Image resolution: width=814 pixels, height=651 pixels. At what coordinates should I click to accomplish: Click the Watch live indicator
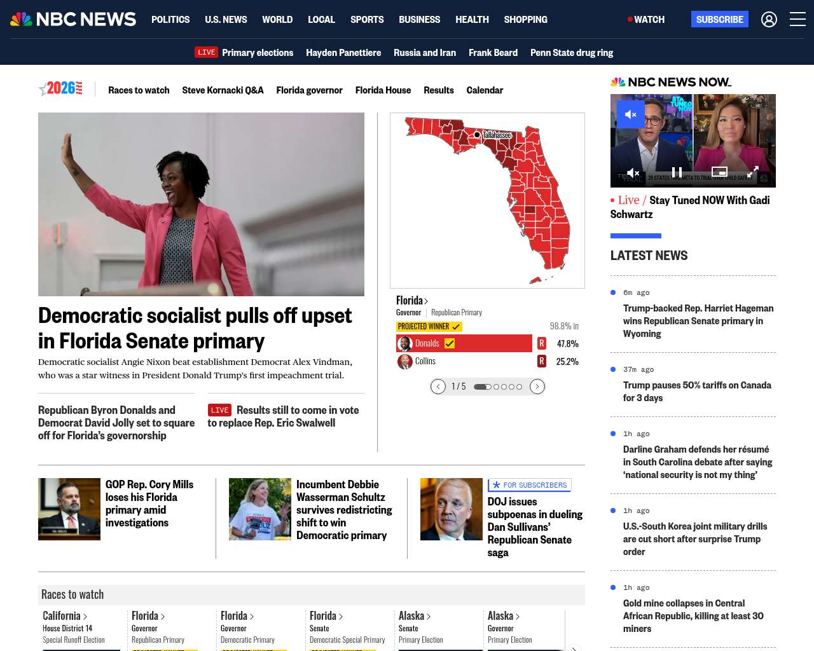[646, 20]
